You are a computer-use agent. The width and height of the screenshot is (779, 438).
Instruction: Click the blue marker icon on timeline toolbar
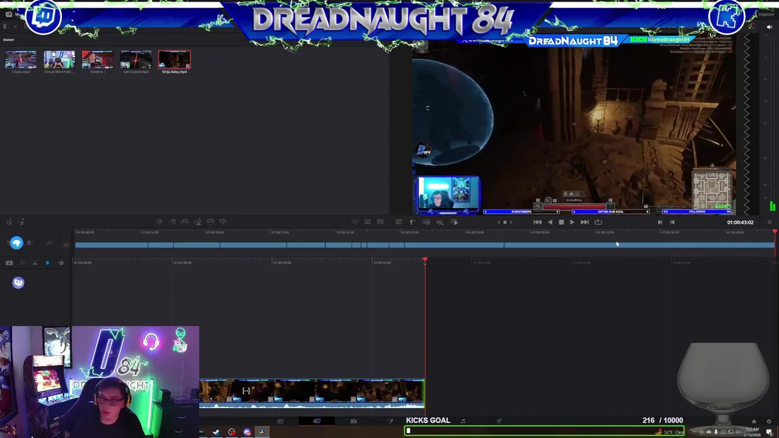coord(47,263)
